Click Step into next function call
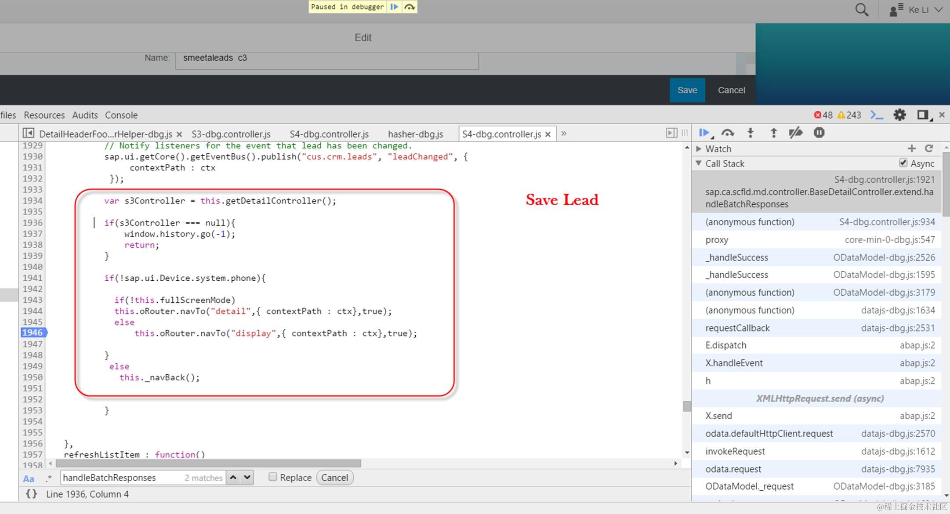 [751, 133]
